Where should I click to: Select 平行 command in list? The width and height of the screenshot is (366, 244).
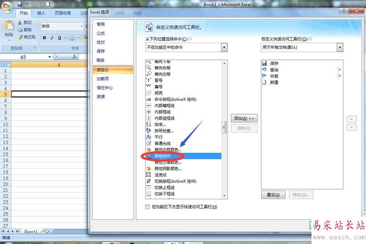(183, 137)
